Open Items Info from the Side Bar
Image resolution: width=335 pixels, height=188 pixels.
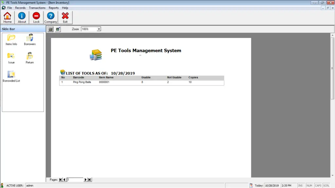tap(11, 40)
